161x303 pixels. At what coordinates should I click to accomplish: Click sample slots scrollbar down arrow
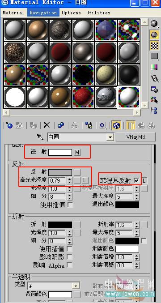point(144,105)
